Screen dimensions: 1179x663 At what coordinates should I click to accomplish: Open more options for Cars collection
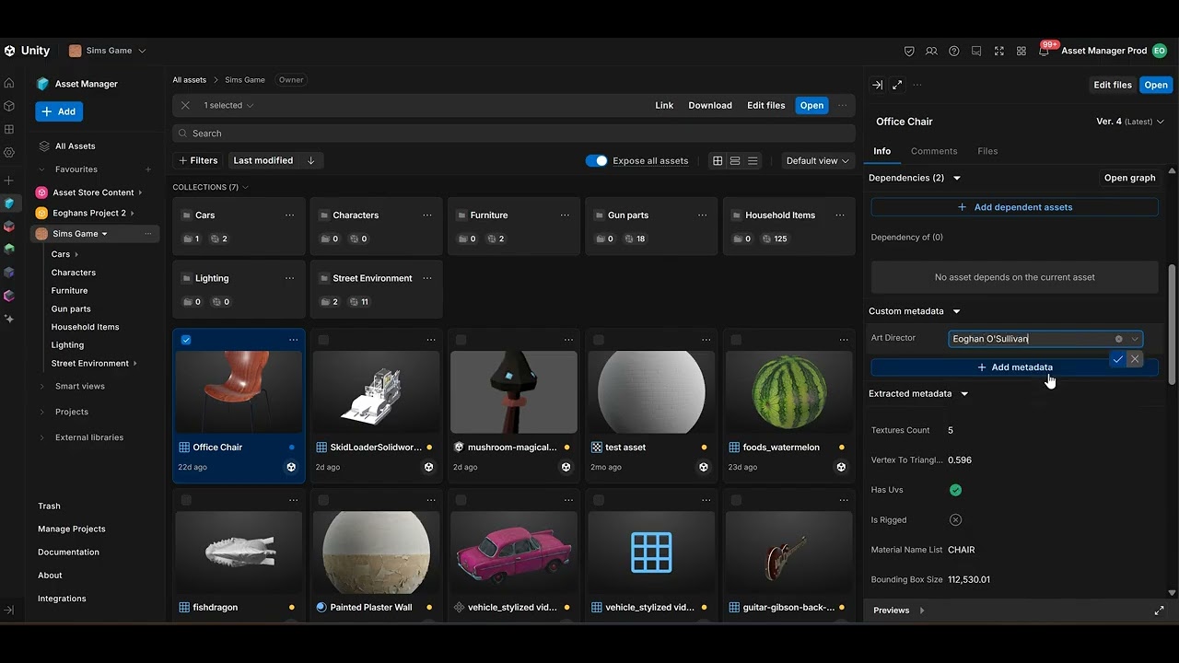[x=289, y=215]
